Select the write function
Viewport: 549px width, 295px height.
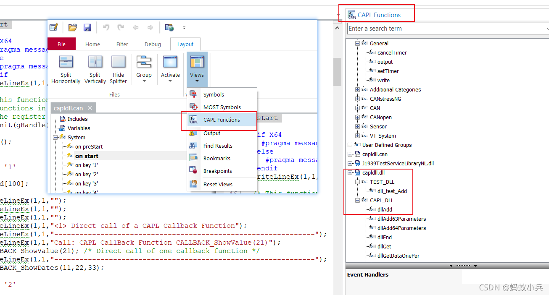pos(383,80)
